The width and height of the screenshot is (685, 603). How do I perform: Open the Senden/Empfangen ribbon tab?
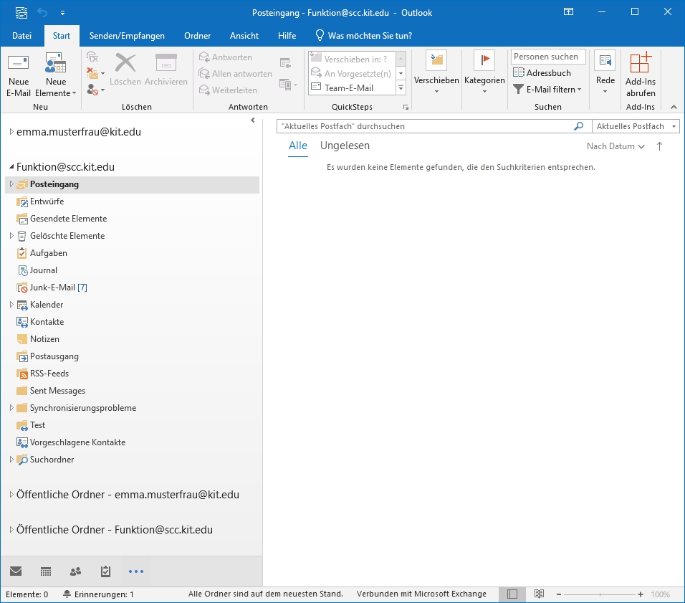point(127,36)
